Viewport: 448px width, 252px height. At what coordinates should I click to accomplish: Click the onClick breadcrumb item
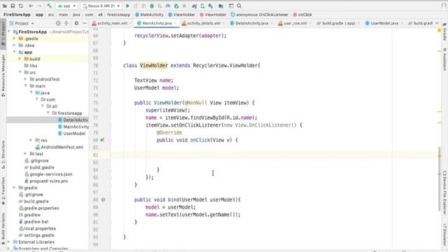[302, 15]
